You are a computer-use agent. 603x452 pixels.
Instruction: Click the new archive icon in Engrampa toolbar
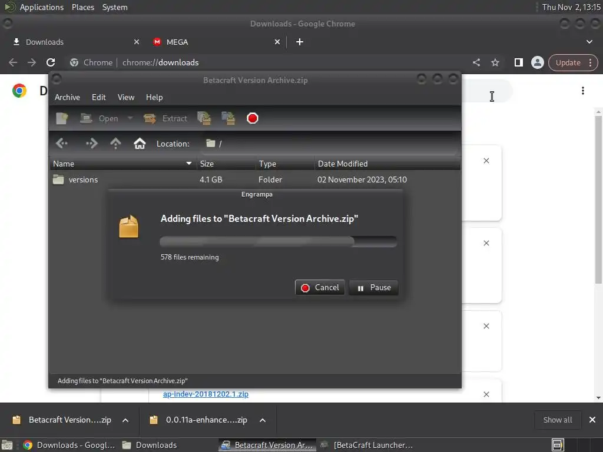(x=62, y=118)
